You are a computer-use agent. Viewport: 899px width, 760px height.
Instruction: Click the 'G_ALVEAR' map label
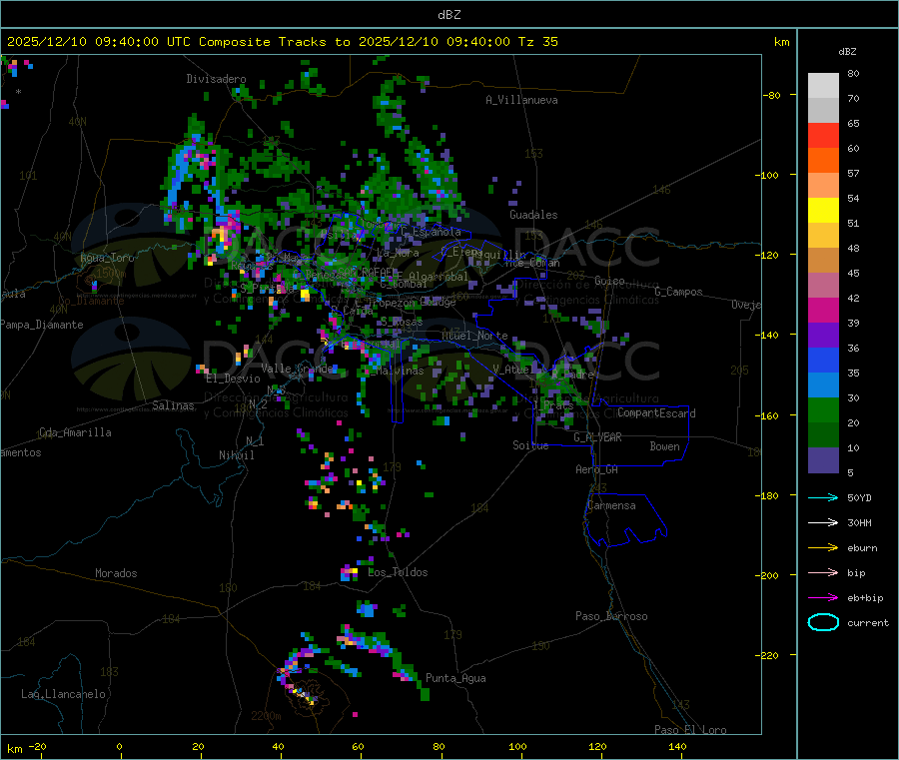(598, 437)
